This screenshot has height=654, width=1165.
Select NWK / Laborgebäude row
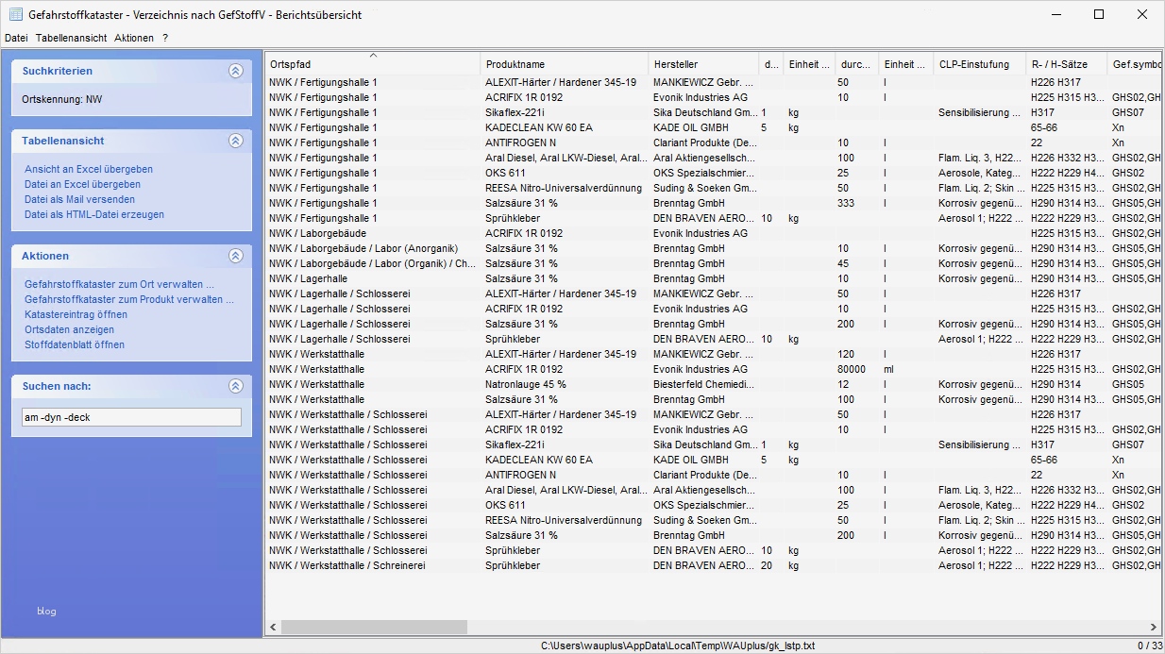713,233
